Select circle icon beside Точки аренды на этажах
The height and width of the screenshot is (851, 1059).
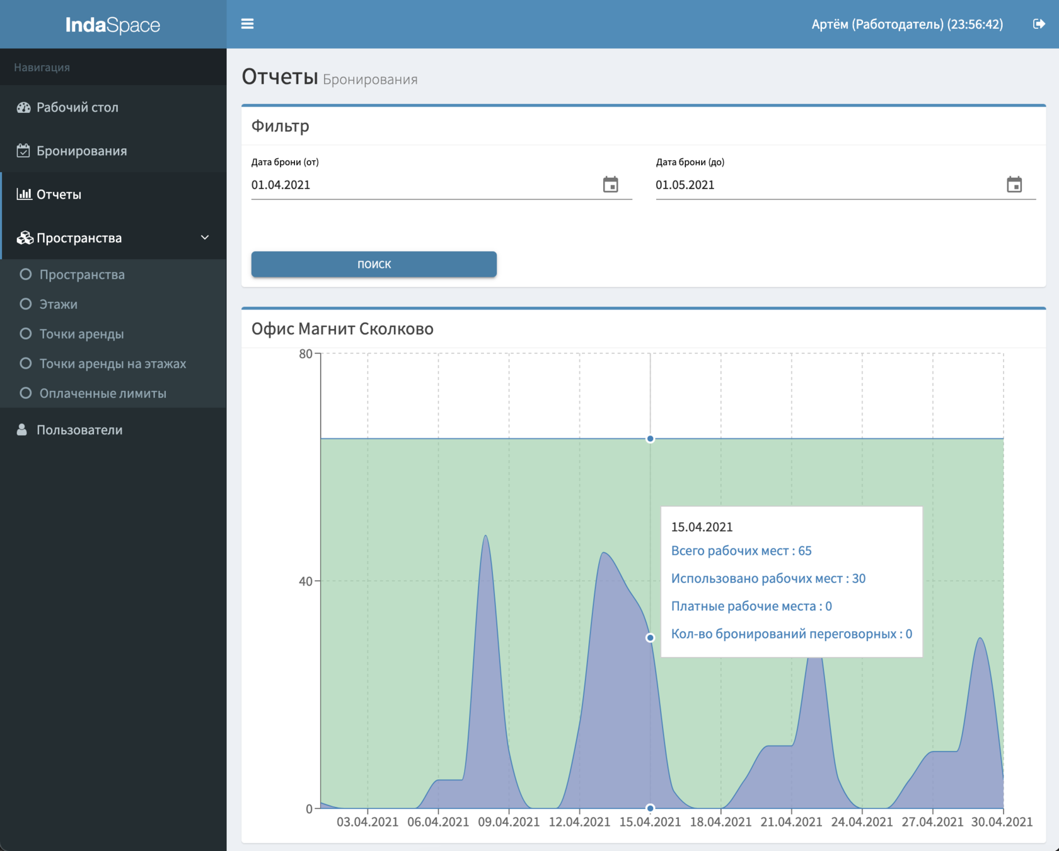[x=25, y=363]
